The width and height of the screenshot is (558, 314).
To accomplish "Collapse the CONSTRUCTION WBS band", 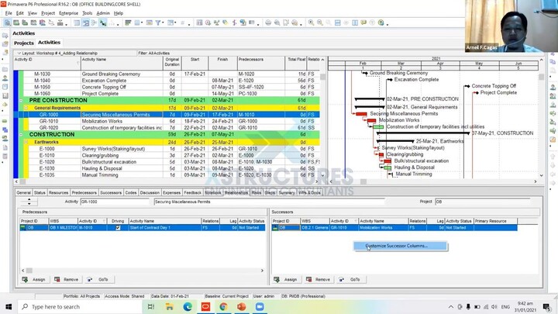I will coord(21,135).
